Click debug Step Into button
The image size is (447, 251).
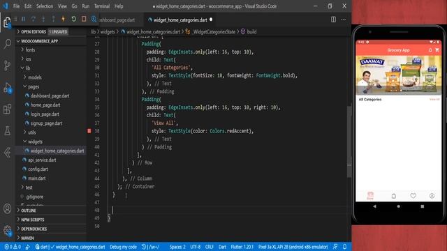click(x=43, y=19)
